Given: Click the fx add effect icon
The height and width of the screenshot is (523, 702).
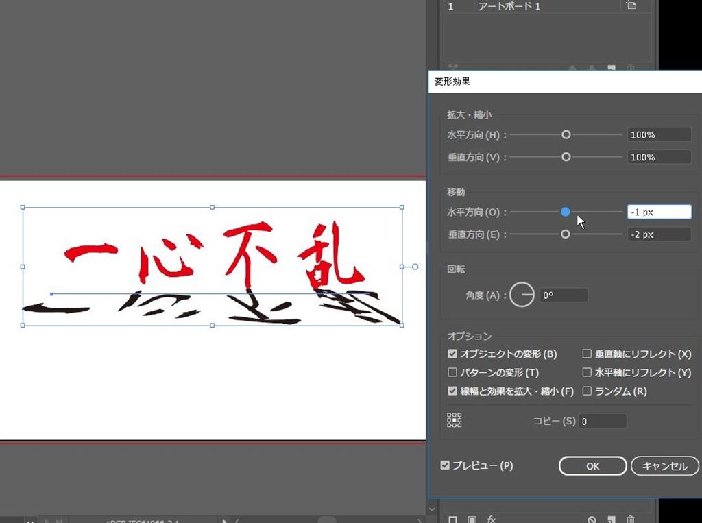Looking at the screenshot, I should click(x=492, y=519).
